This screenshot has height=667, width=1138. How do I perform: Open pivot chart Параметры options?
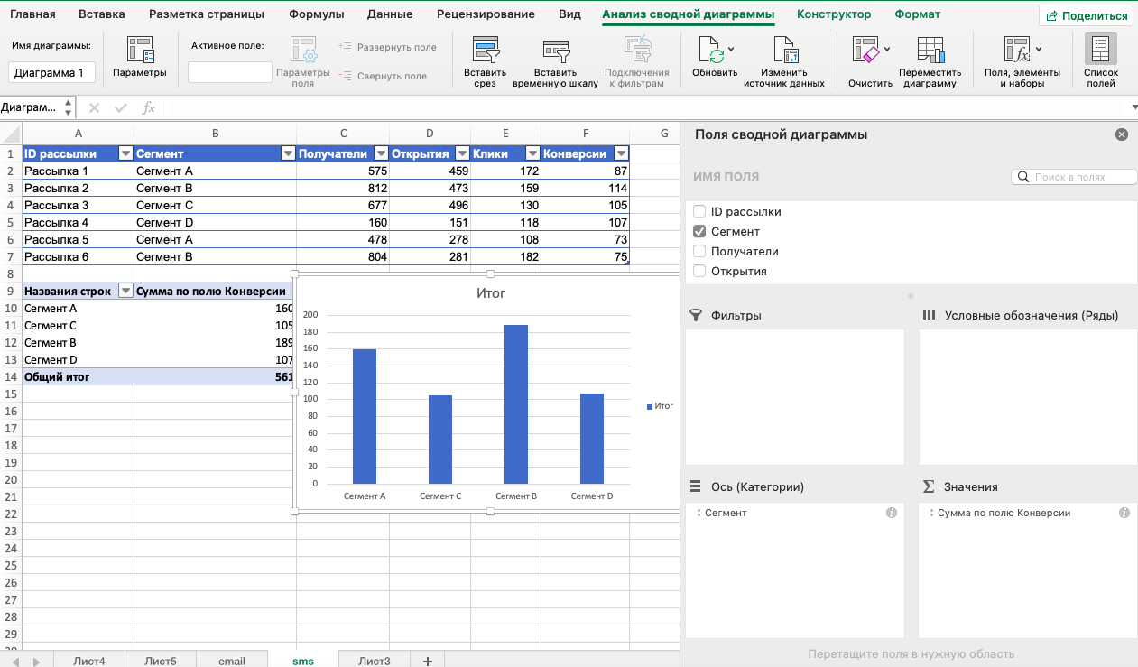[x=140, y=58]
